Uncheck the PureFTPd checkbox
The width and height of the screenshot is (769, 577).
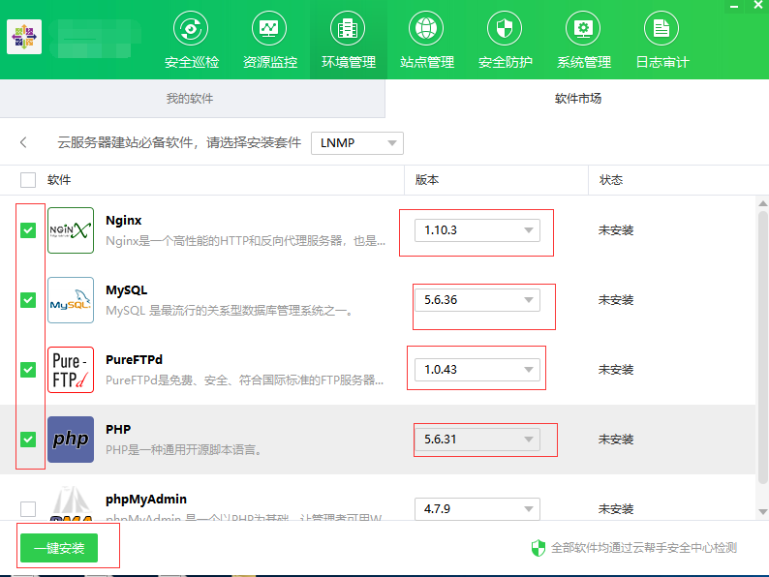tap(28, 370)
